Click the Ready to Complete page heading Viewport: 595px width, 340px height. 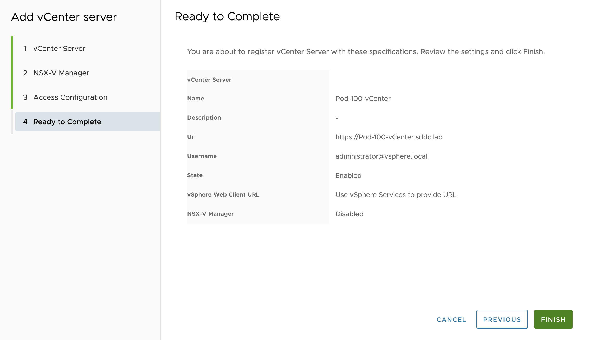[x=227, y=17]
